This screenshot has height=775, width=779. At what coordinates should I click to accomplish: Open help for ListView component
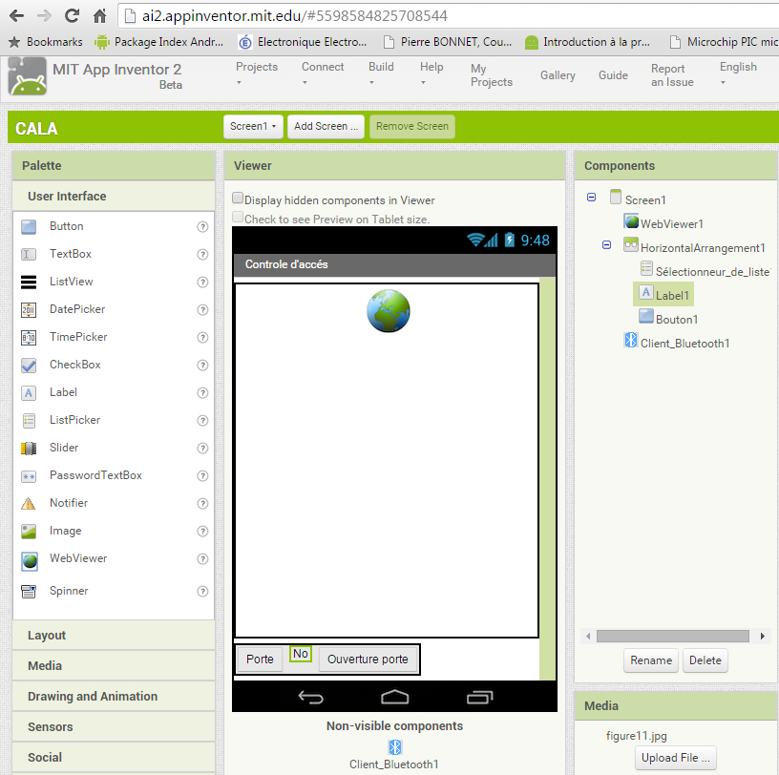(x=202, y=283)
